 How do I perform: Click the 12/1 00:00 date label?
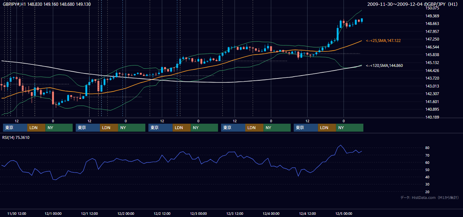point(53,213)
